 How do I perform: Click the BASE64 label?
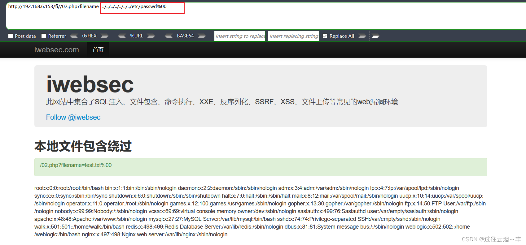click(x=185, y=36)
